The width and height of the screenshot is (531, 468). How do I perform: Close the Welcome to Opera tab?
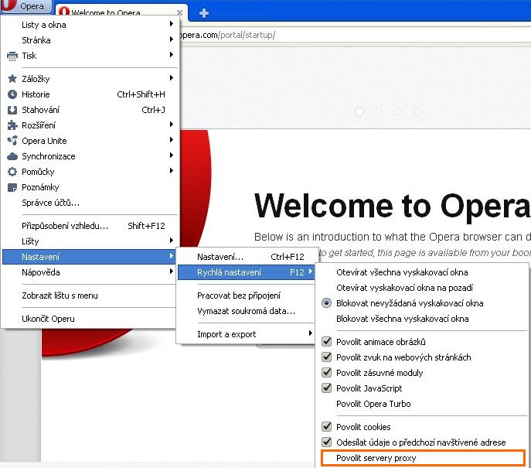click(179, 13)
